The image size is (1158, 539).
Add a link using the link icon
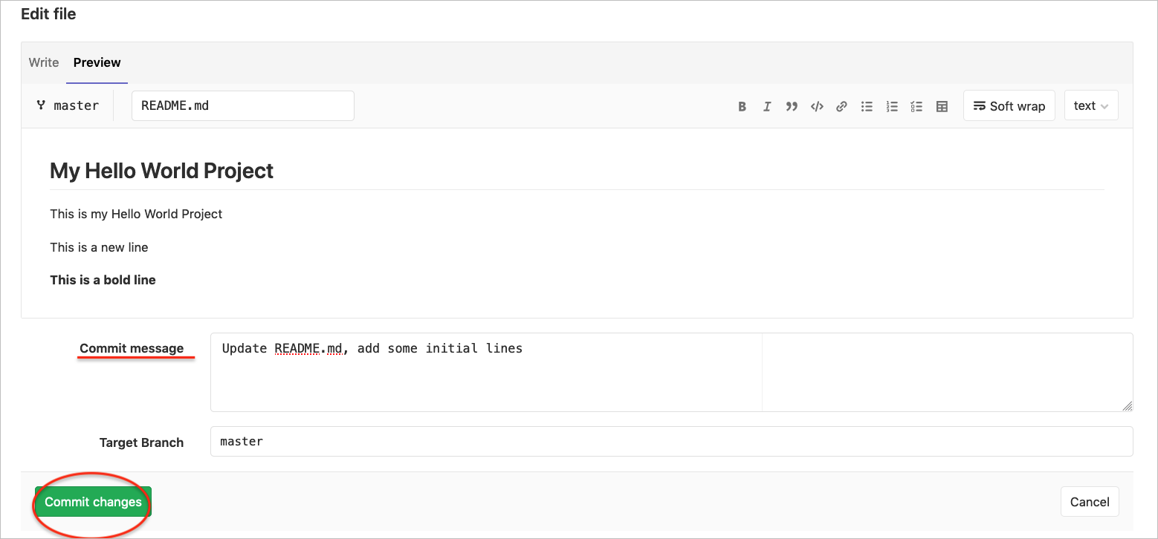click(841, 106)
